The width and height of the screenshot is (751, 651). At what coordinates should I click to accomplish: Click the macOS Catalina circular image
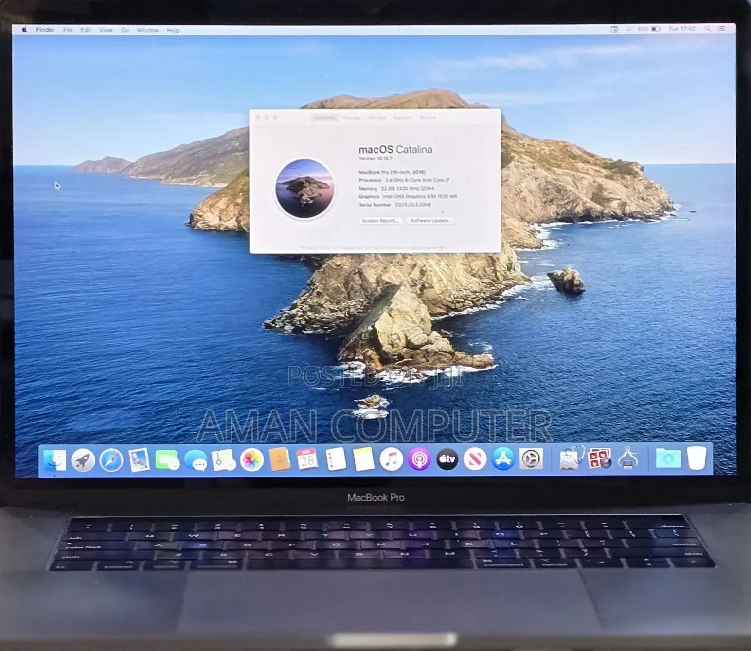305,189
